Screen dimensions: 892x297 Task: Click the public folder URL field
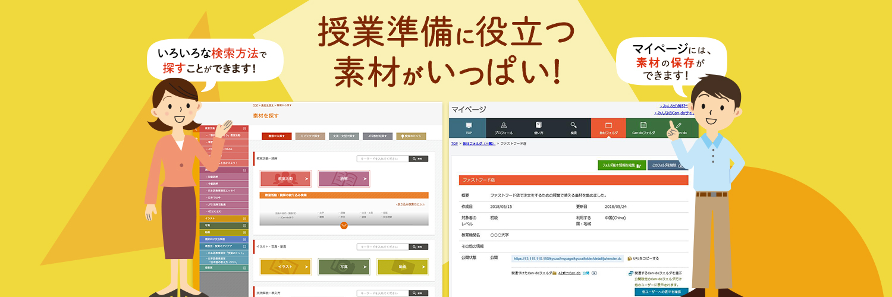(x=568, y=258)
